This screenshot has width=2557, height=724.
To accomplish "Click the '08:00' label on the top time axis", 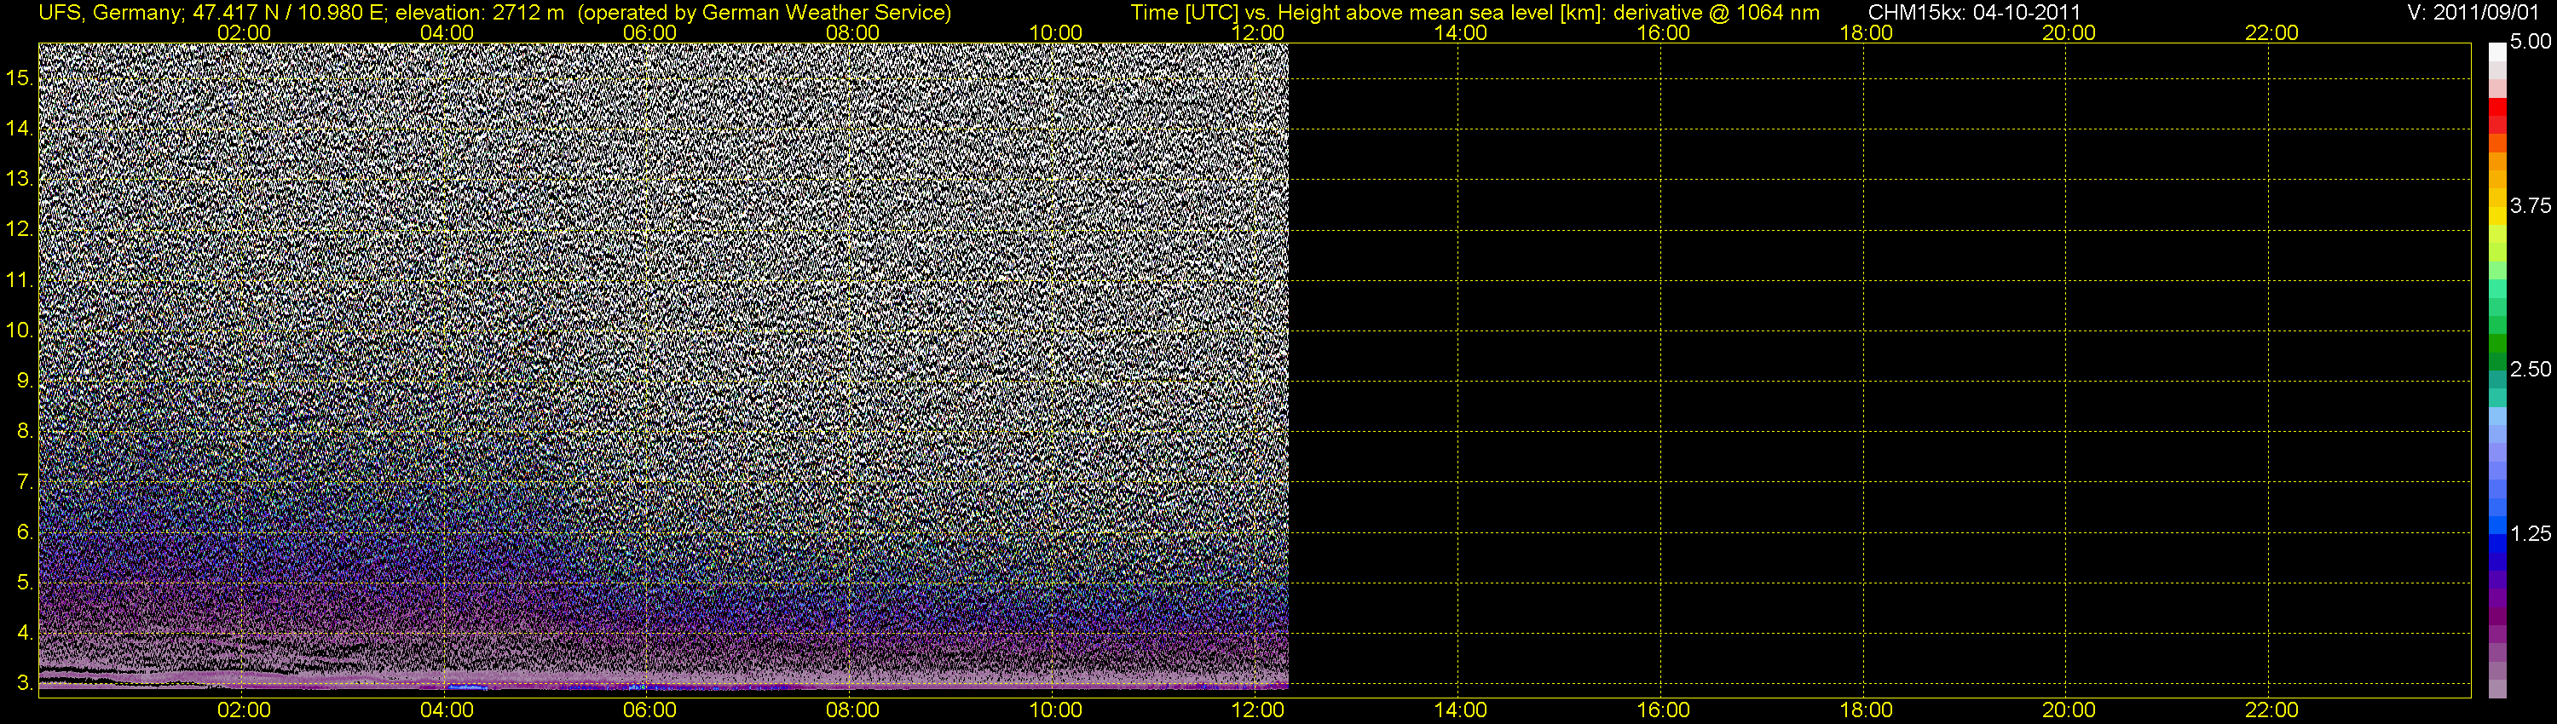I will pyautogui.click(x=852, y=32).
